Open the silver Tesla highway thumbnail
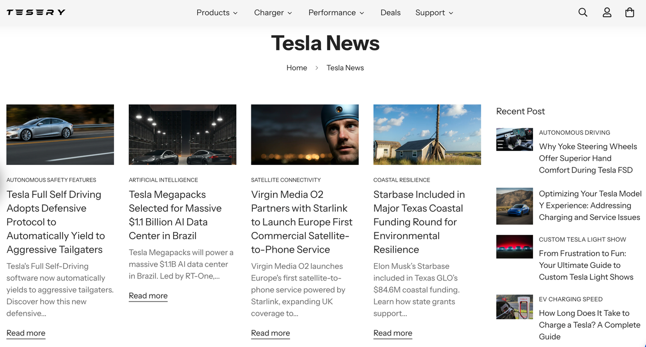Screen dimensions: 646x347 coord(60,135)
